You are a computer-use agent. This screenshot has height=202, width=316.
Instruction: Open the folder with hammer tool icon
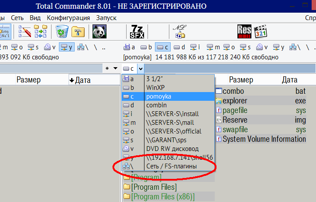pyautogui.click(x=78, y=31)
